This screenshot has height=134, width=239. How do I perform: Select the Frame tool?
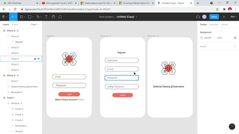click(21, 17)
